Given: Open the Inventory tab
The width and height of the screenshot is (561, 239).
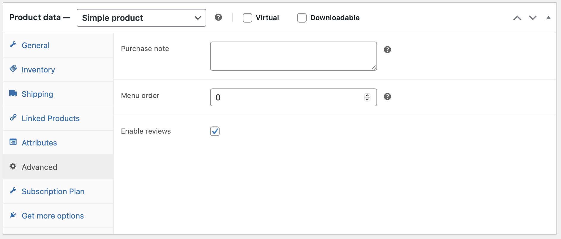Looking at the screenshot, I should tap(58, 69).
